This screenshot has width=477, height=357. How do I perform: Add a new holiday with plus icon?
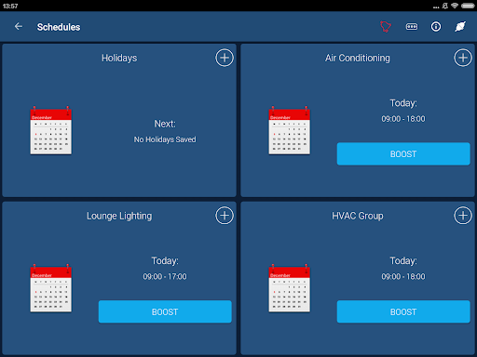coord(225,58)
